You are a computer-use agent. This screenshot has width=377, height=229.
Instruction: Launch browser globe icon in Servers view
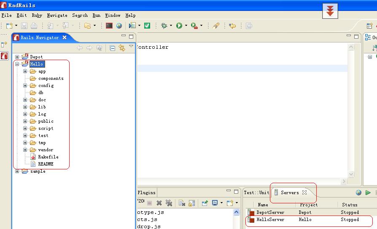358,192
